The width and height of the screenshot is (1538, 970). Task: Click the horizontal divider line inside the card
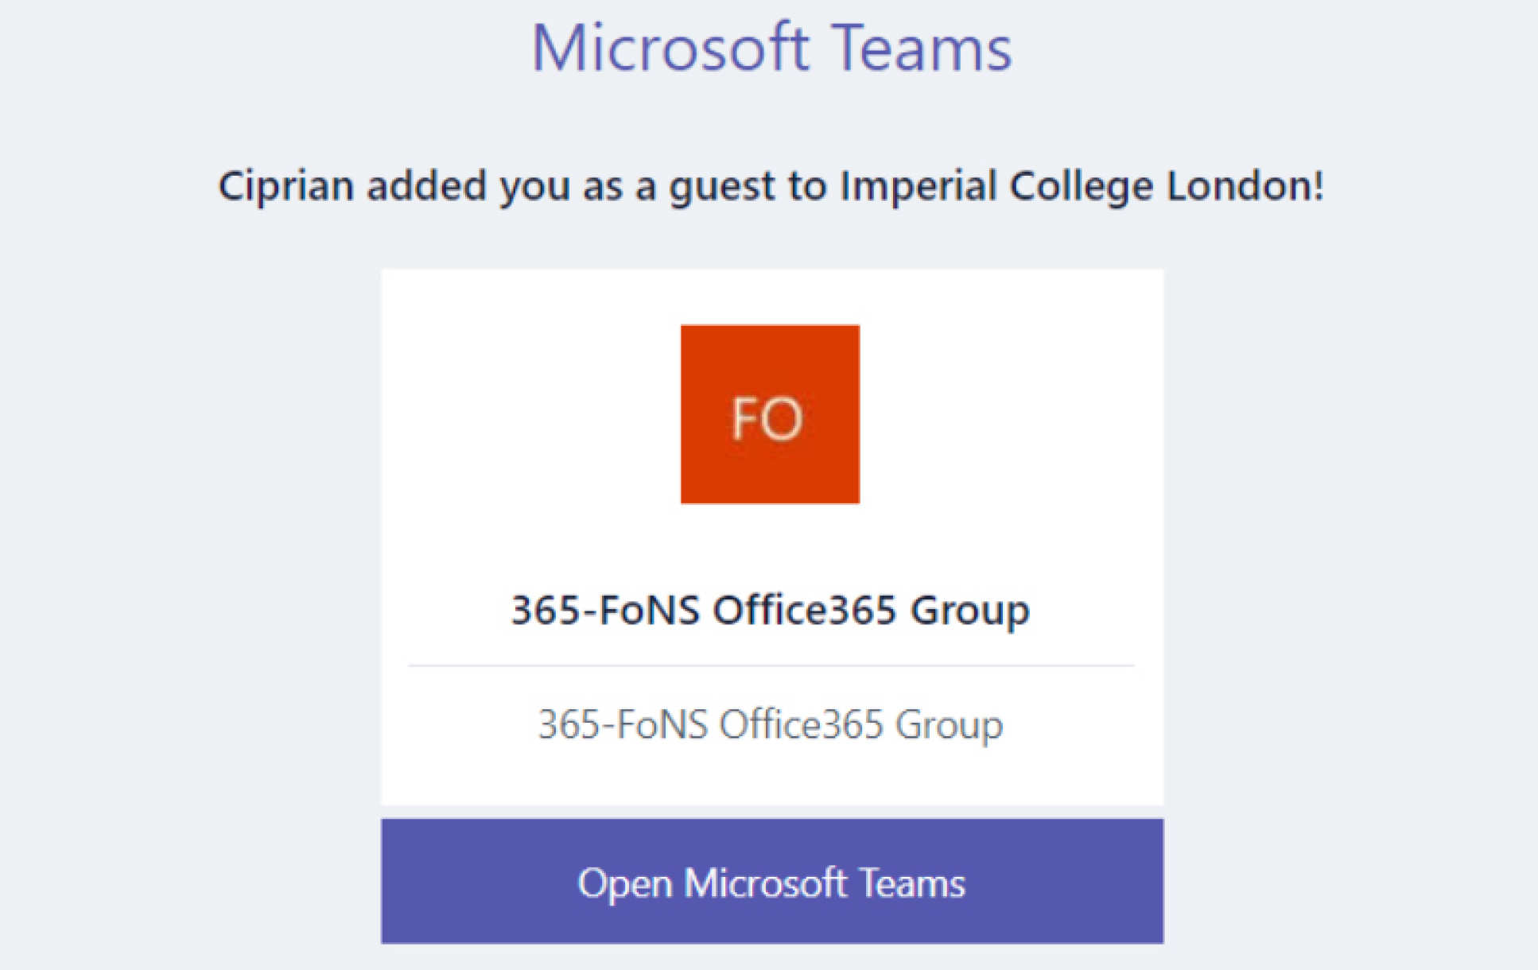770,665
